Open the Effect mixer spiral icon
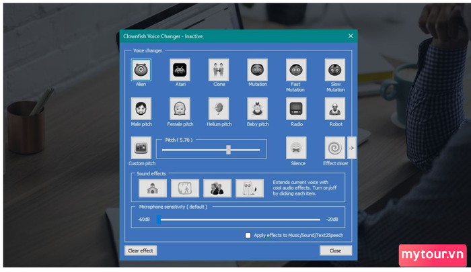This screenshot has height=272, width=471. tap(334, 148)
